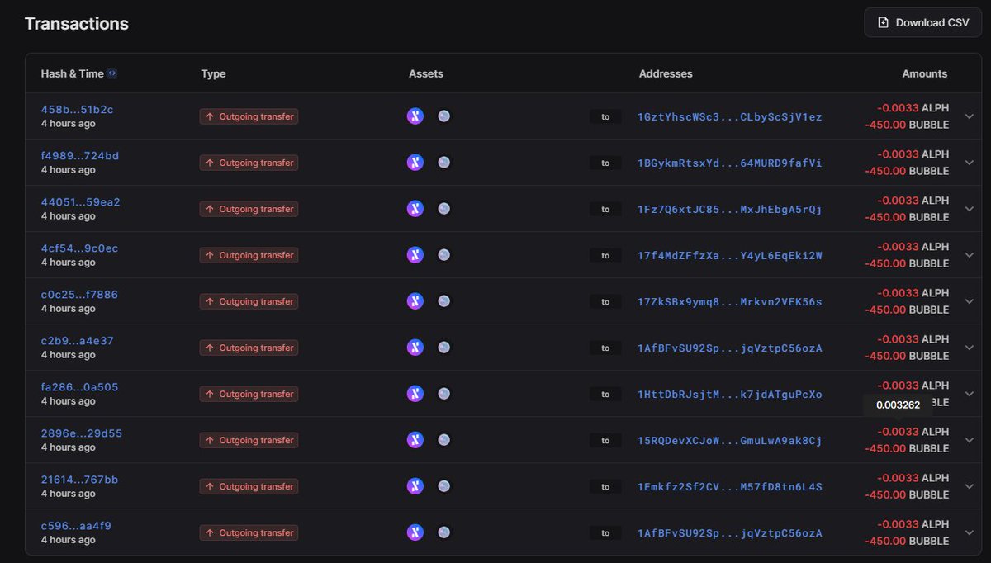Viewport: 991px width, 563px height.
Task: Open transaction hash fa286...0a505
Action: (79, 387)
